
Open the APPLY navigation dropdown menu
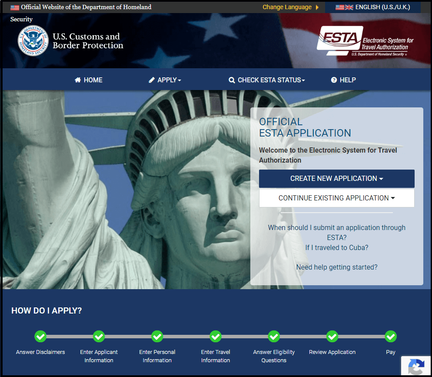pyautogui.click(x=165, y=80)
